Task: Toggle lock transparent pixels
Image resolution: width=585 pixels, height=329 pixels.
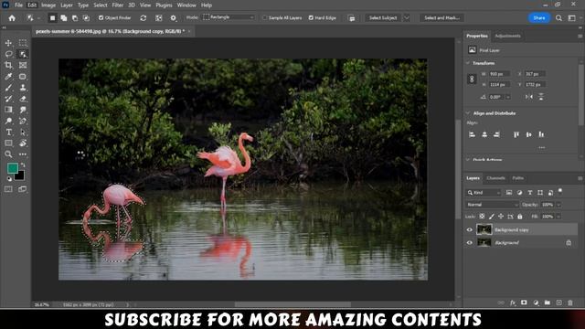Action: [x=482, y=217]
